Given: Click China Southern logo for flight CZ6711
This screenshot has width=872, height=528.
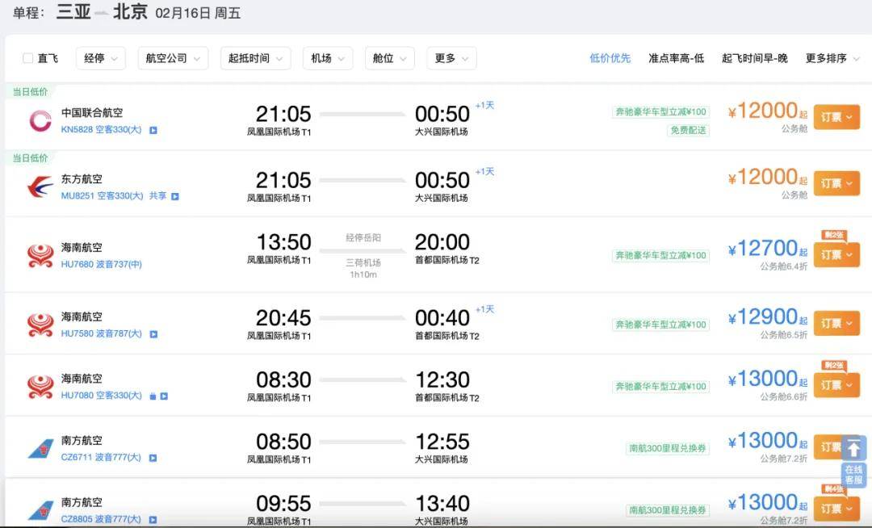Looking at the screenshot, I should (40, 448).
